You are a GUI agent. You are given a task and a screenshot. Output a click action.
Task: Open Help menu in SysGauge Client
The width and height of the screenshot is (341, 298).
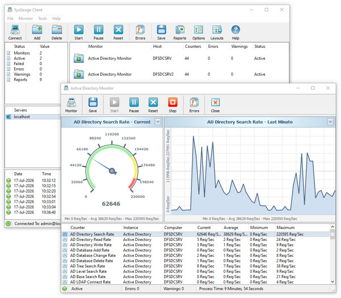(56, 19)
